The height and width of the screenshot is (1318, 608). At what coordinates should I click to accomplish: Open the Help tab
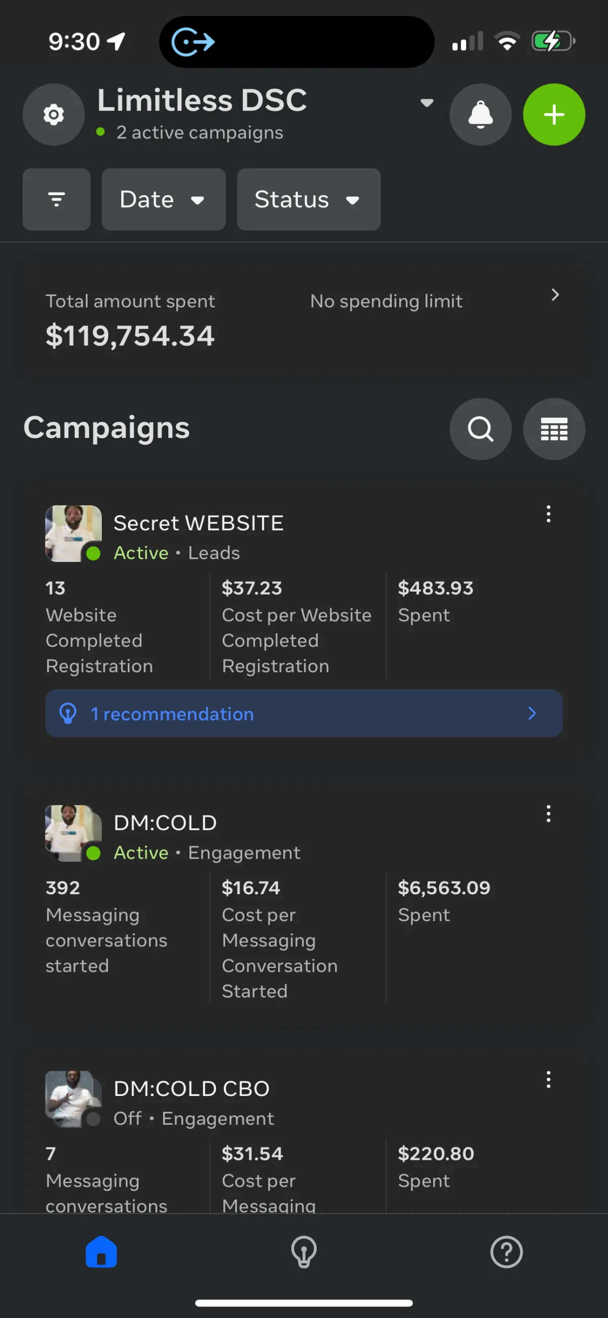[506, 1252]
